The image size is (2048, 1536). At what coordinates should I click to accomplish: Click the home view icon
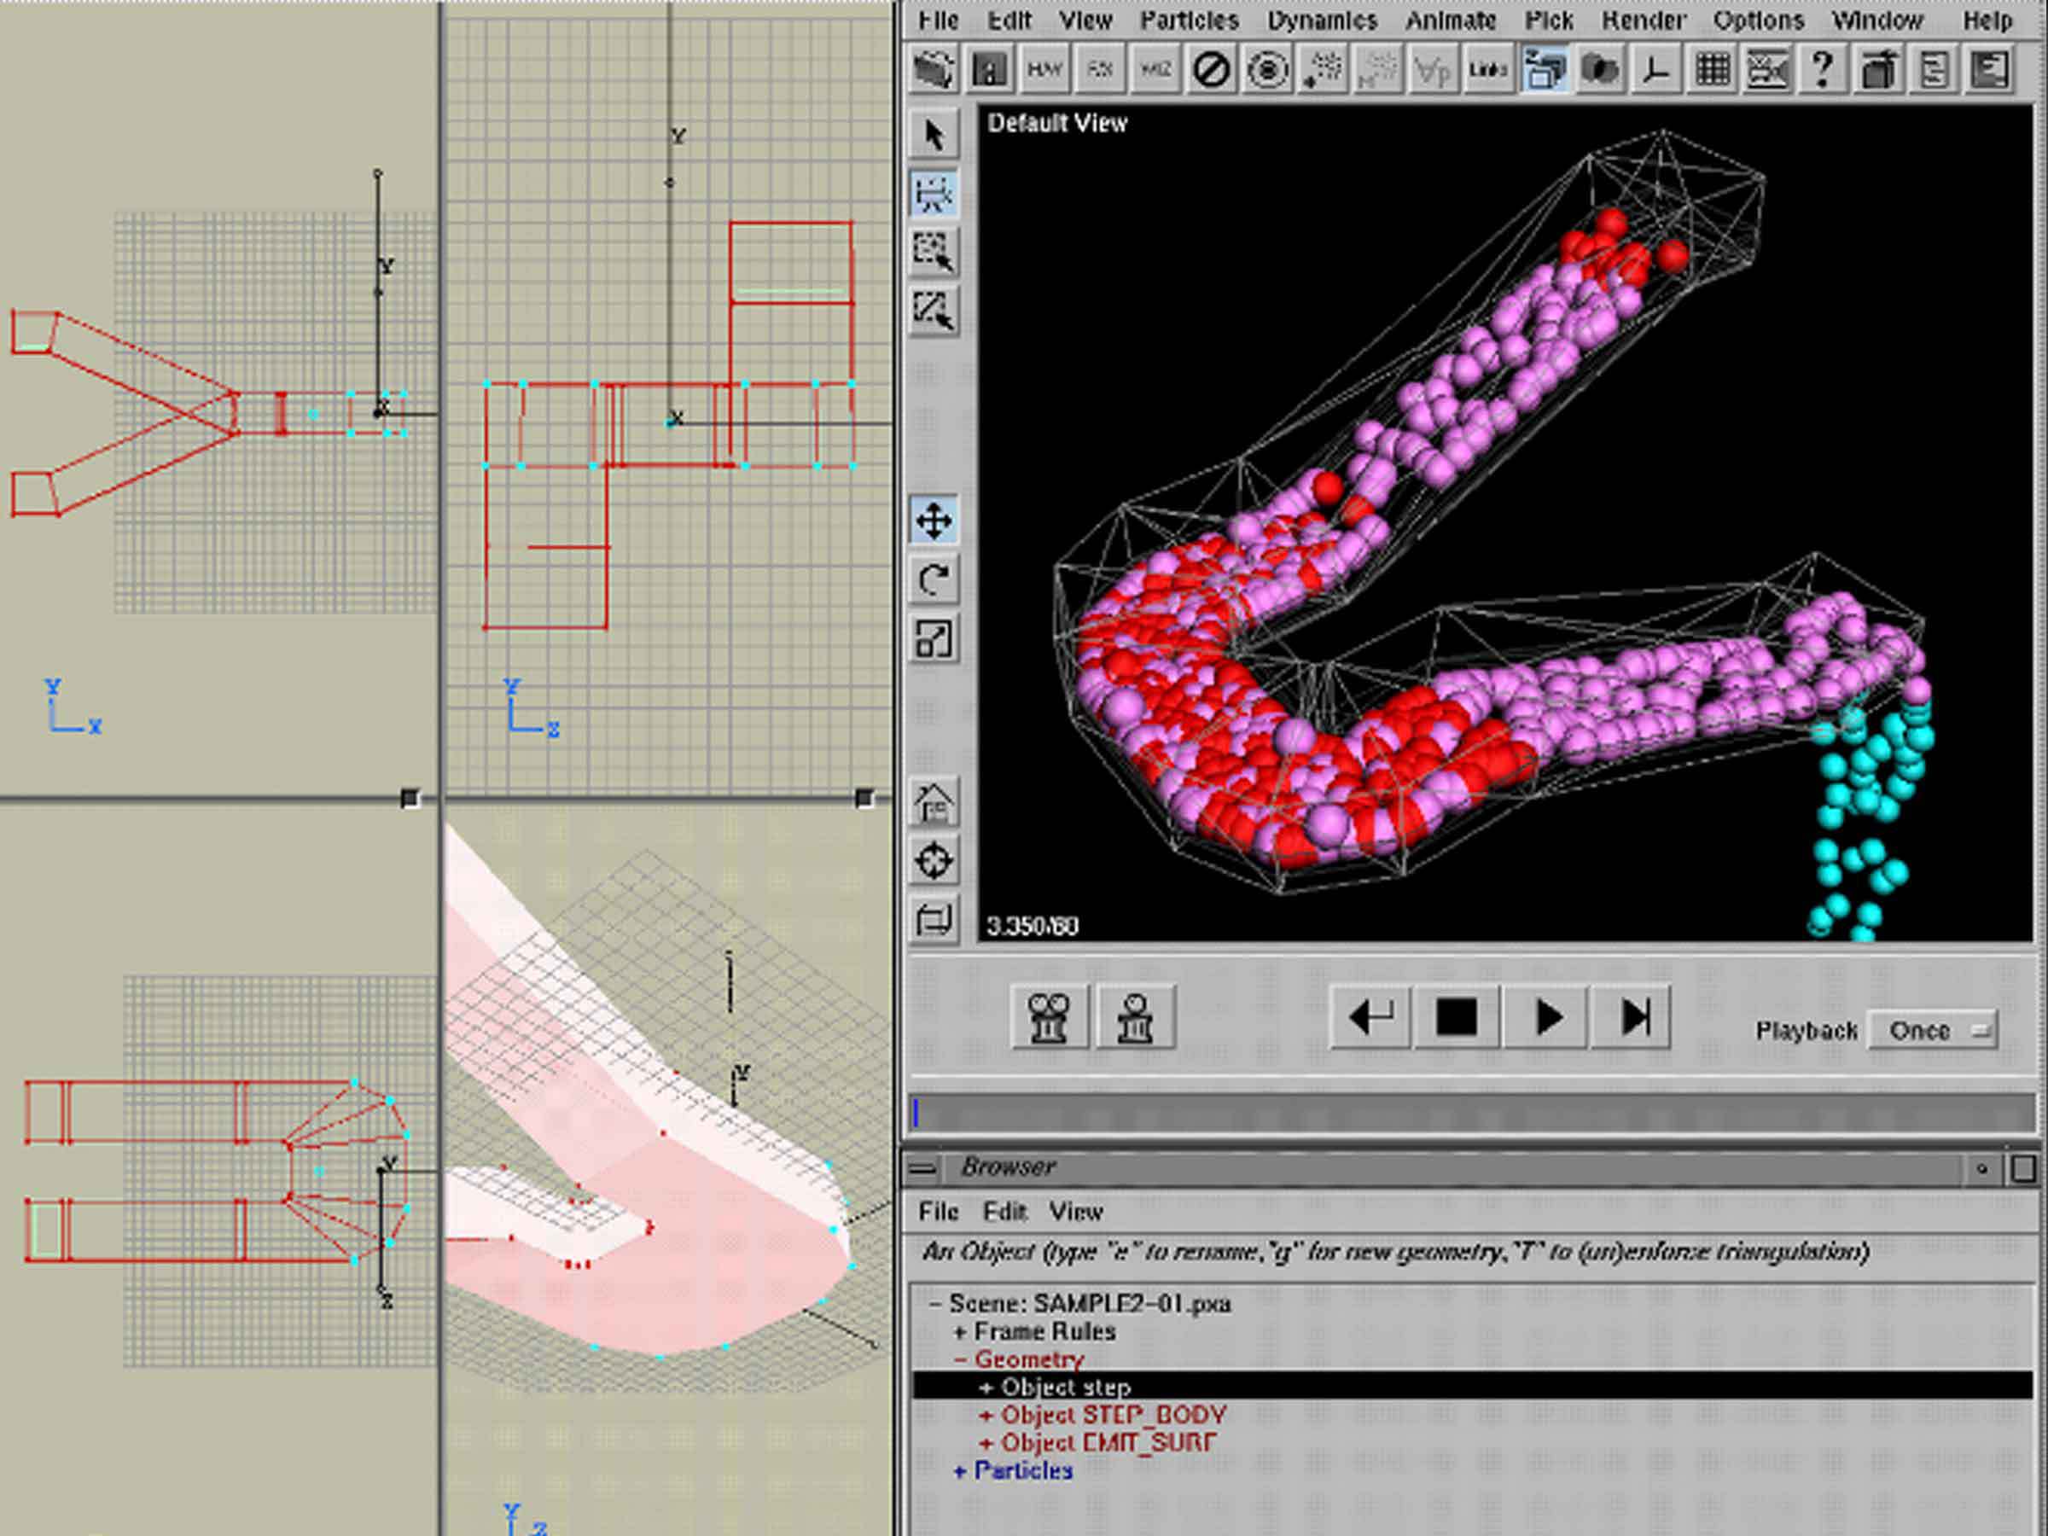934,803
